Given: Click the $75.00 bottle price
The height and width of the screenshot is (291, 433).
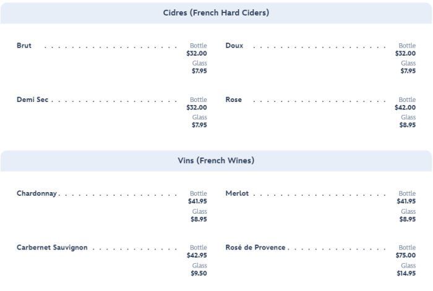Looking at the screenshot, I should (406, 255).
